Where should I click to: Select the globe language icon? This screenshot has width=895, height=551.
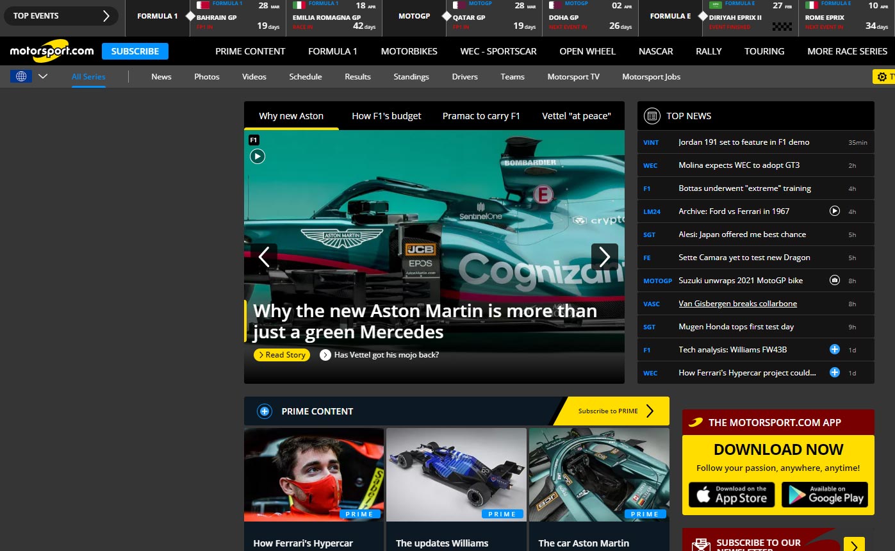(x=21, y=76)
